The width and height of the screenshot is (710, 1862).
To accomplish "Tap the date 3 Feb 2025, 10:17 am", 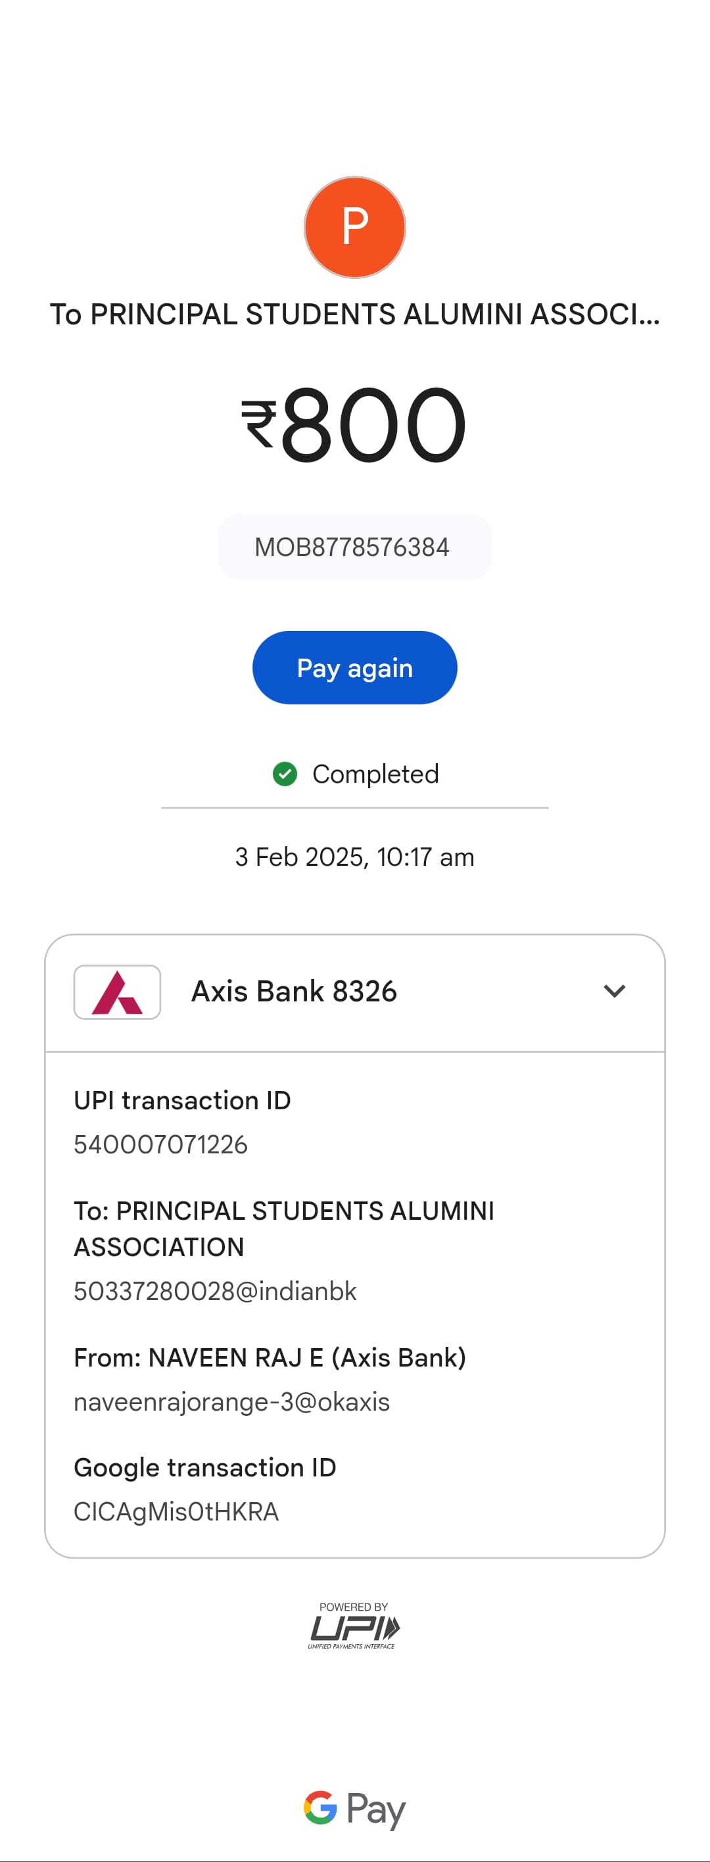I will coord(354,857).
